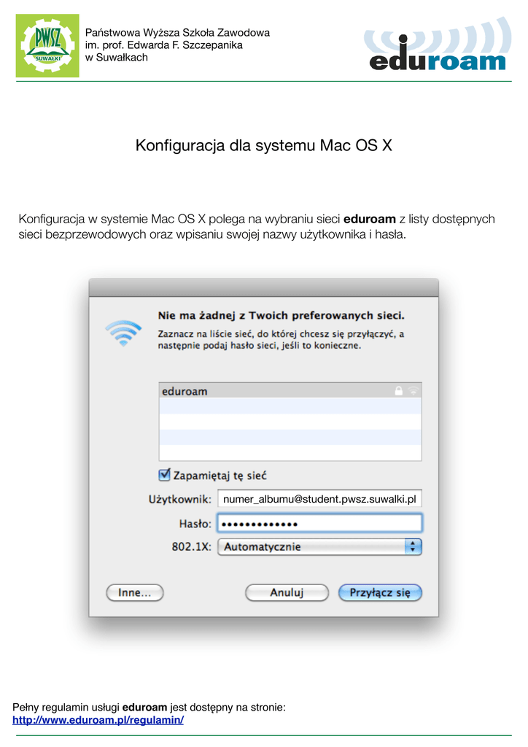Click the Użytkownik input field

click(319, 499)
